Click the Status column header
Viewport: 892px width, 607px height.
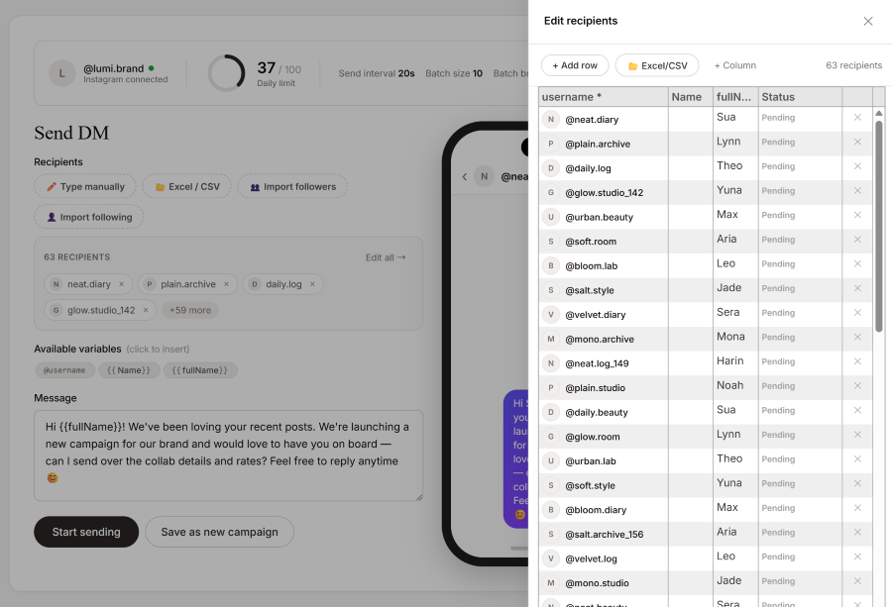pyautogui.click(x=801, y=97)
